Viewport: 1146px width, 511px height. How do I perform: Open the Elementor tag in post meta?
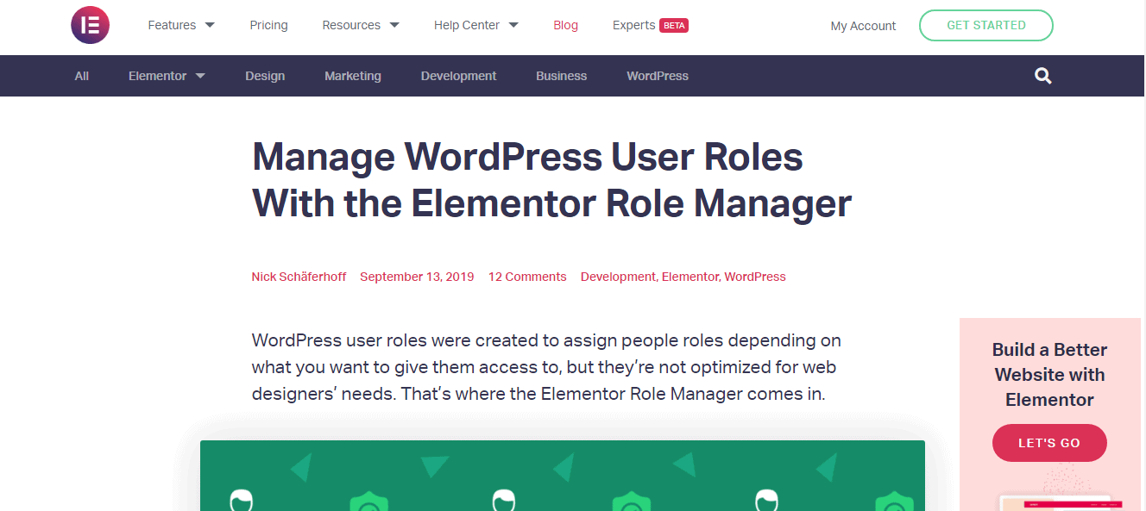(690, 277)
